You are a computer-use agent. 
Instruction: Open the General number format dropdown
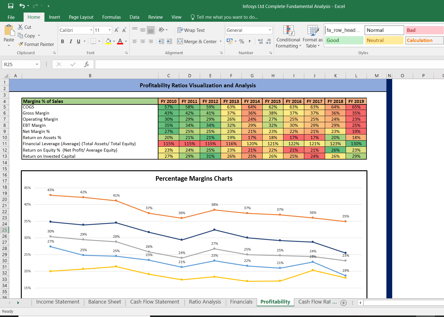[270, 30]
